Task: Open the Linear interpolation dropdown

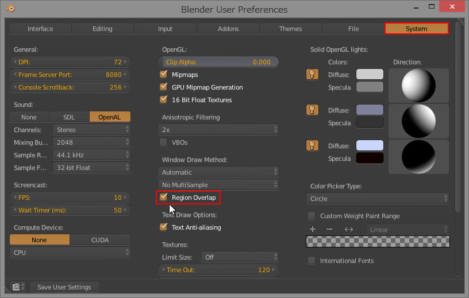Action: coord(408,230)
